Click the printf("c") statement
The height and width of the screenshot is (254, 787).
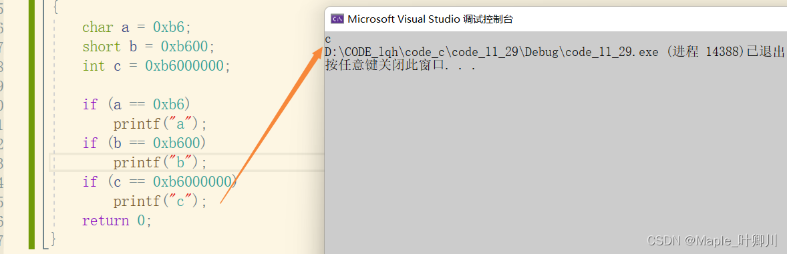160,201
